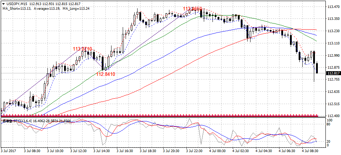The image size is (341, 155).
Task: Click the red 113.0710 price marker
Action: pyautogui.click(x=83, y=49)
